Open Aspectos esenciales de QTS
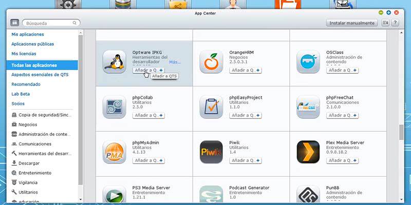The image size is (411, 205). click(x=40, y=74)
